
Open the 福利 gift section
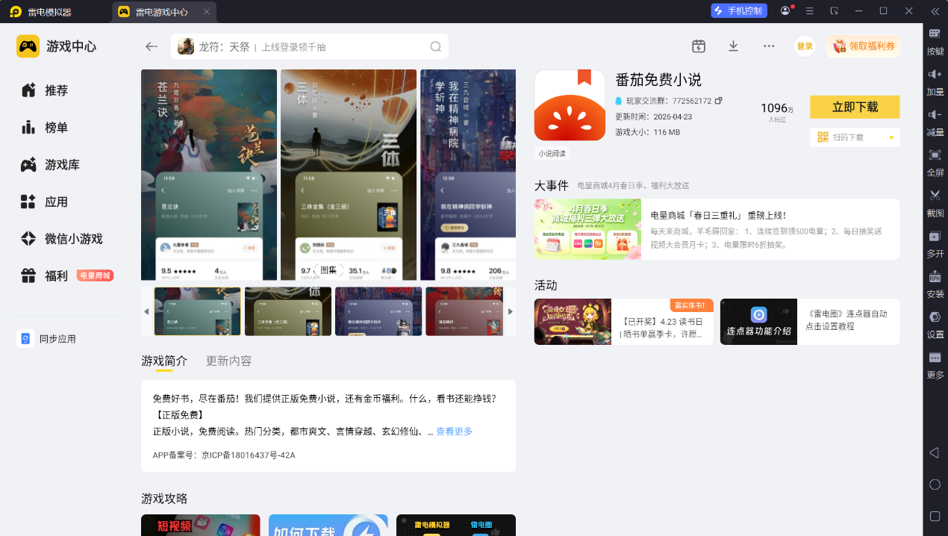click(45, 275)
